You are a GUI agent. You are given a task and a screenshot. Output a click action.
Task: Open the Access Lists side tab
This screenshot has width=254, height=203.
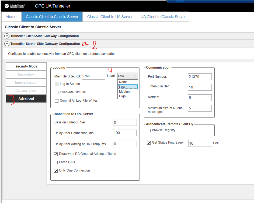coord(26,91)
